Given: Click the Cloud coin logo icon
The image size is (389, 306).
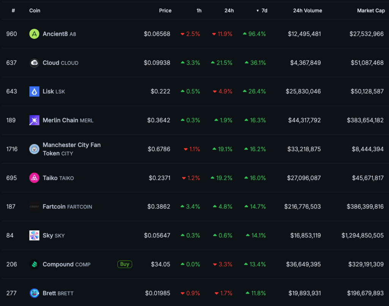Looking at the screenshot, I should coord(34,63).
